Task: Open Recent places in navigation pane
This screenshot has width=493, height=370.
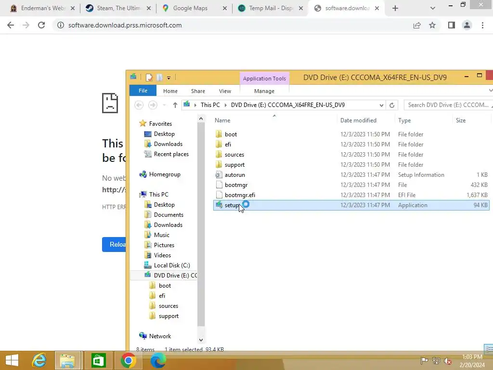Action: tap(171, 154)
